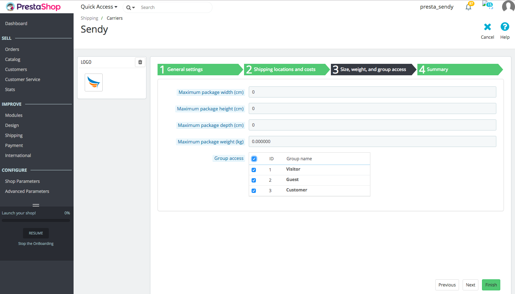Focus the Maximum package width field
The height and width of the screenshot is (294, 515).
point(372,92)
